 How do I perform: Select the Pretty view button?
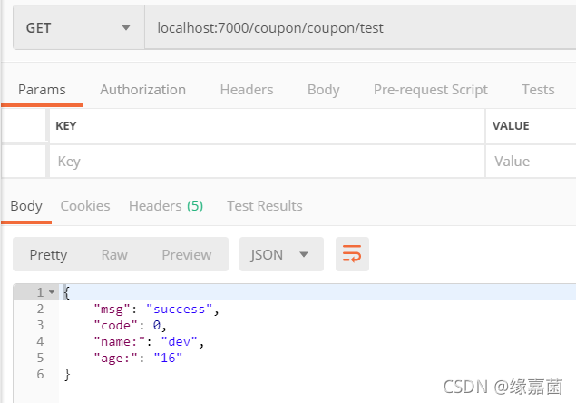tap(48, 254)
